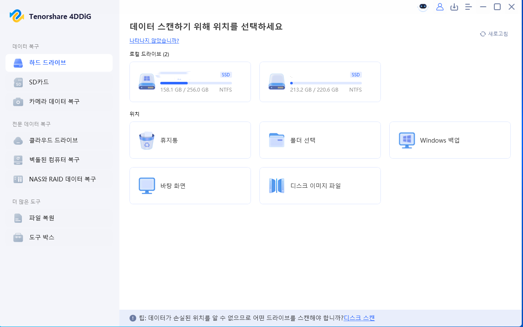Viewport: 523px width, 327px height.
Task: Maximize the 4DDiG window
Action: [x=497, y=7]
